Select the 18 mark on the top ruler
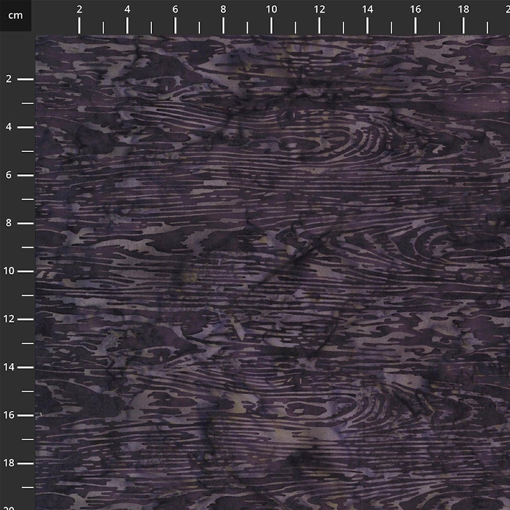 point(464,9)
